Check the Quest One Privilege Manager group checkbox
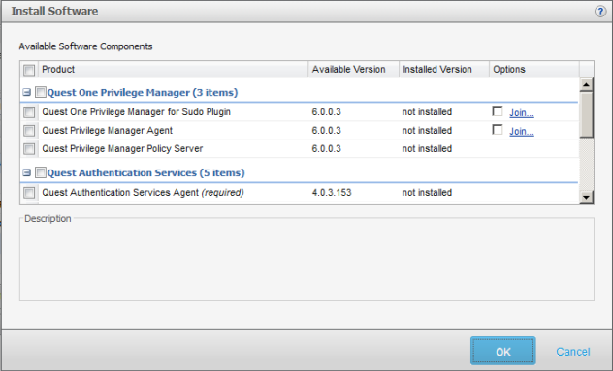Image resolution: width=613 pixels, height=371 pixels. (41, 92)
